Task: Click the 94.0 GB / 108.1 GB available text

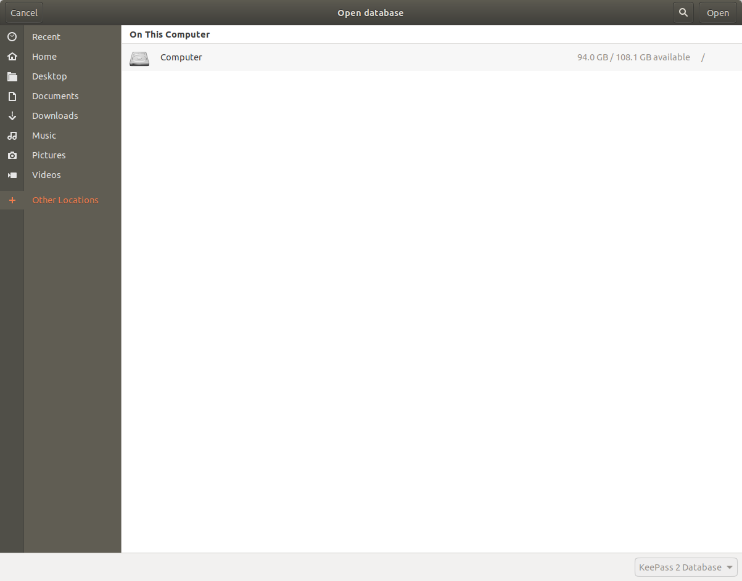Action: (x=633, y=57)
